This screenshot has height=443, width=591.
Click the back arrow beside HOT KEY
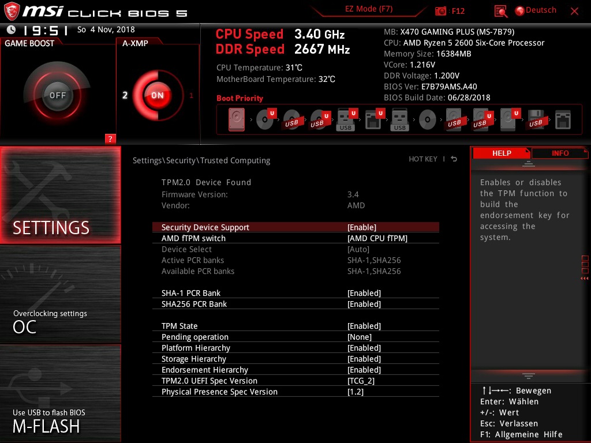[x=454, y=159]
